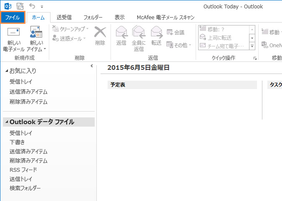
Task: Open the その他 reply options dropdown
Action: (179, 45)
